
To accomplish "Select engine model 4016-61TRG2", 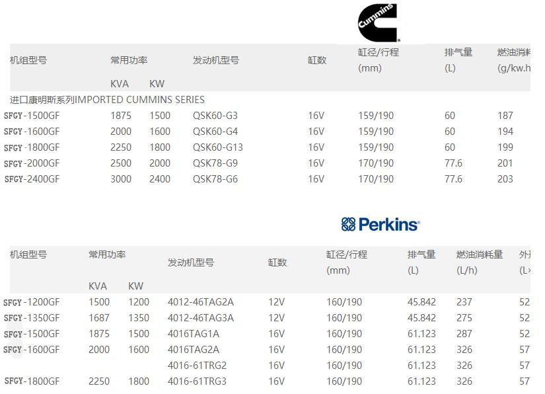I will tap(197, 366).
